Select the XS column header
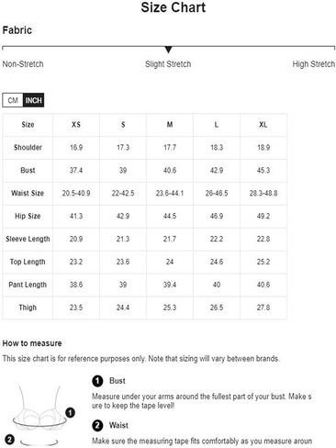The image size is (336, 448). [x=76, y=125]
